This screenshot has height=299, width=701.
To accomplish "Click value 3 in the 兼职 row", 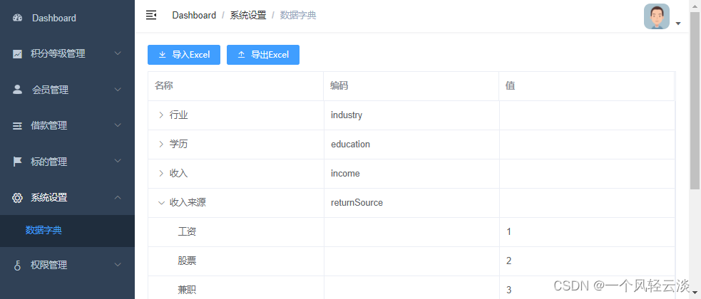I will [508, 290].
